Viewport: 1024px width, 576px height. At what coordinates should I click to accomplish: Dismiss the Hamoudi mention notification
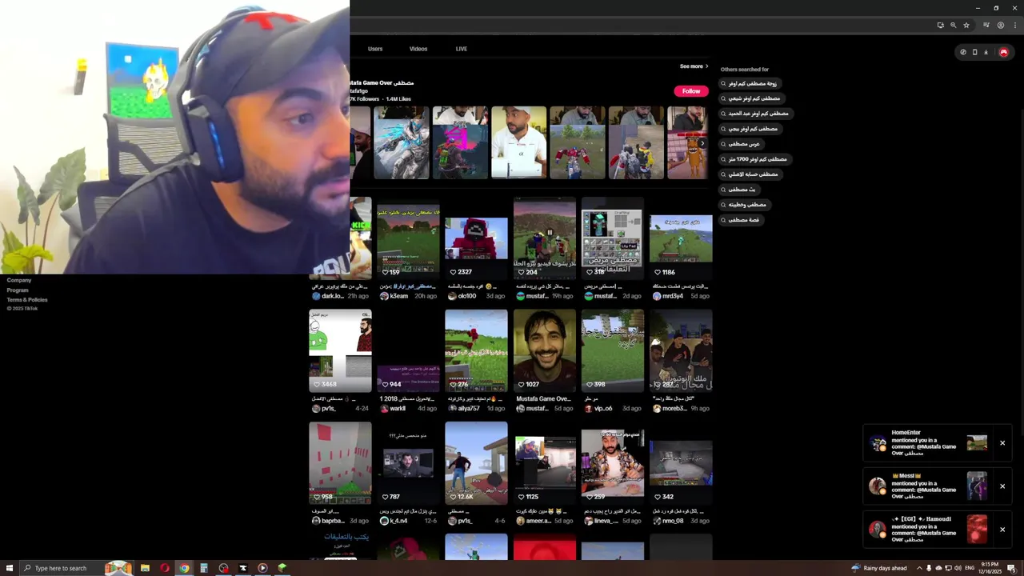1002,529
